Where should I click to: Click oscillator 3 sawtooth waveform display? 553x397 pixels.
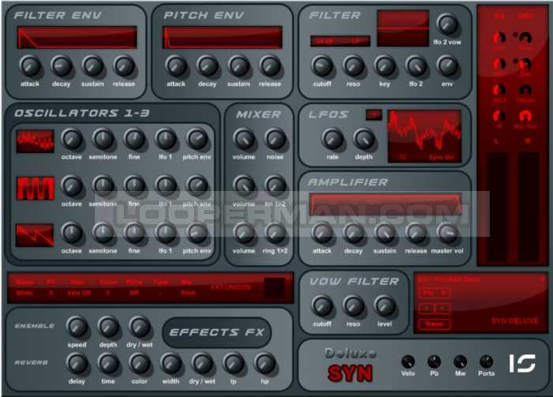tap(35, 235)
